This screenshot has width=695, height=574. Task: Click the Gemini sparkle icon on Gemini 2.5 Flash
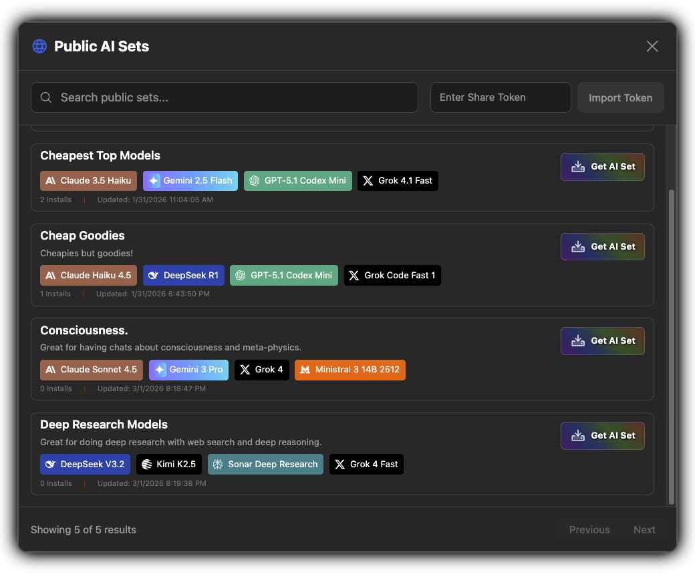pos(155,180)
